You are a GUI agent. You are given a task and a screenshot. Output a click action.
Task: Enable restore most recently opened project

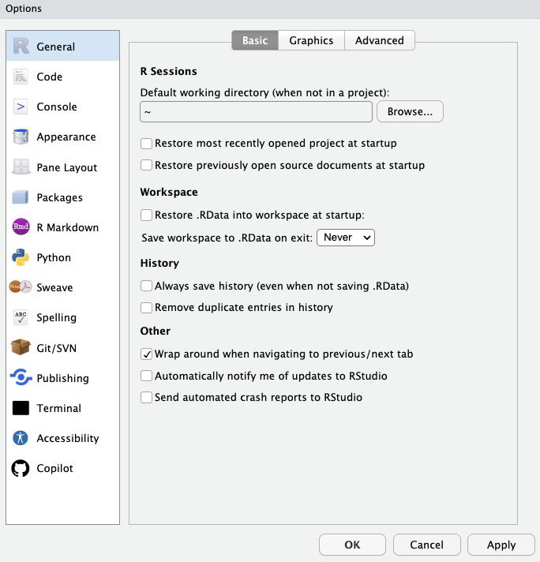tap(146, 144)
